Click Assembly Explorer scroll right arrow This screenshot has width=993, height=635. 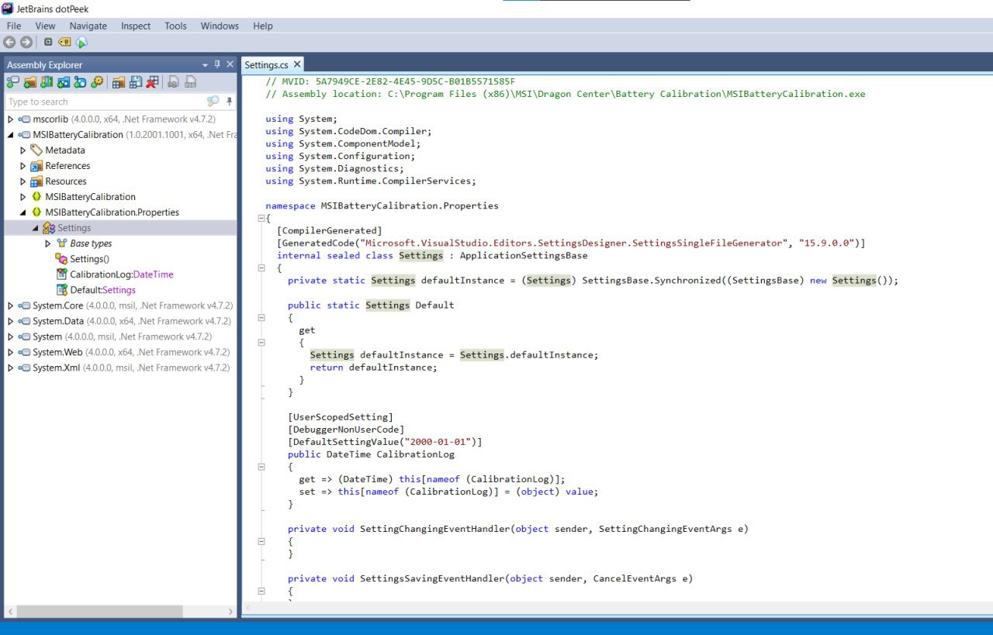pyautogui.click(x=230, y=612)
